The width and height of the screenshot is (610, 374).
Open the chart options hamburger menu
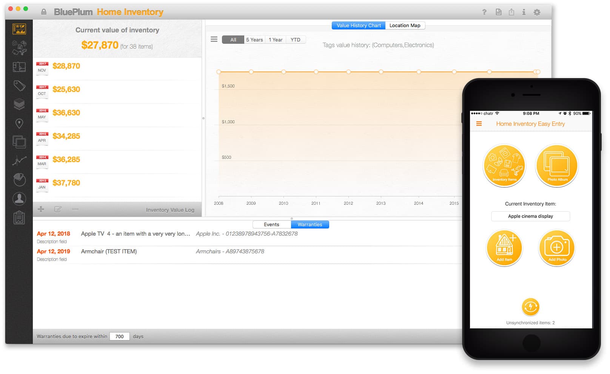click(x=214, y=39)
